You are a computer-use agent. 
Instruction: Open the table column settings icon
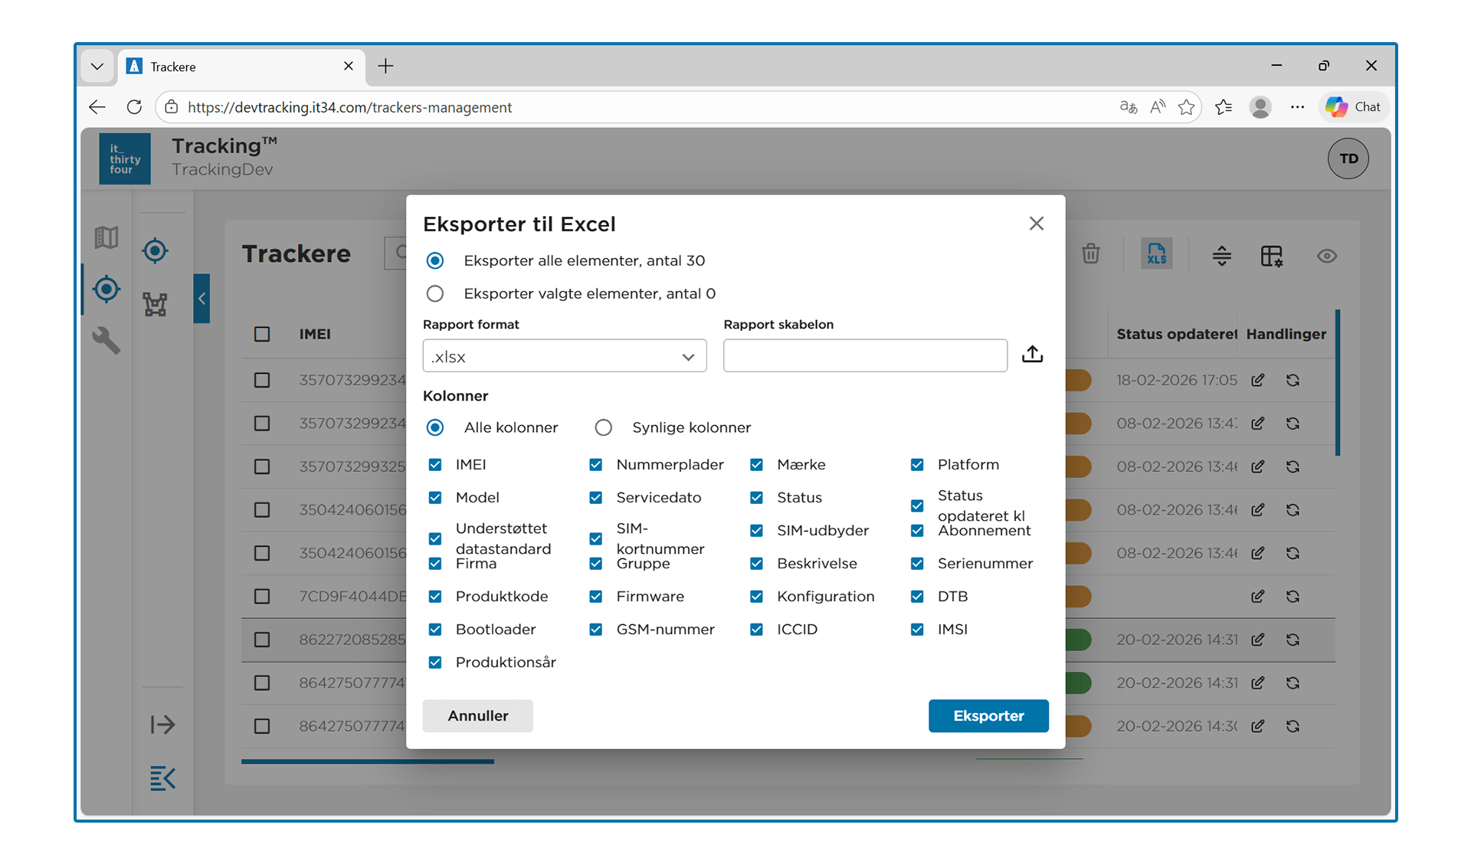(x=1271, y=256)
